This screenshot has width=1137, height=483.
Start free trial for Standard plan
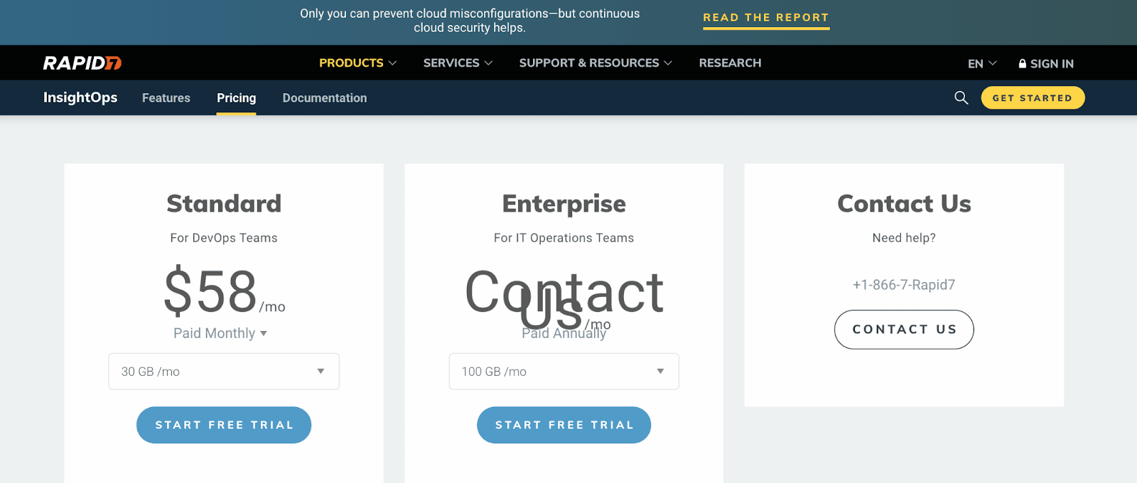[x=224, y=425]
